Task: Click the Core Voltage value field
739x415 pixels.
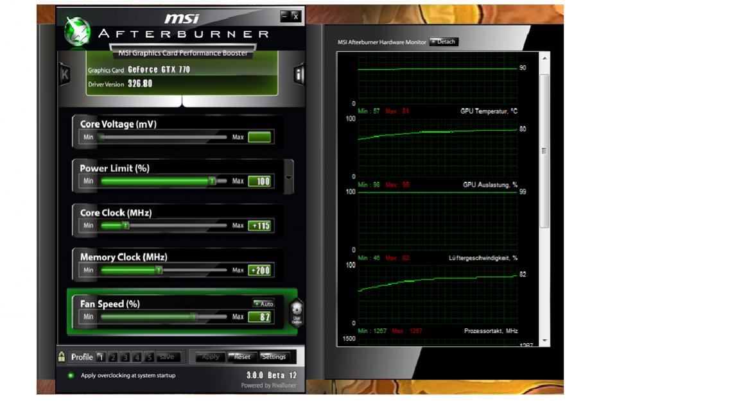Action: (x=259, y=137)
